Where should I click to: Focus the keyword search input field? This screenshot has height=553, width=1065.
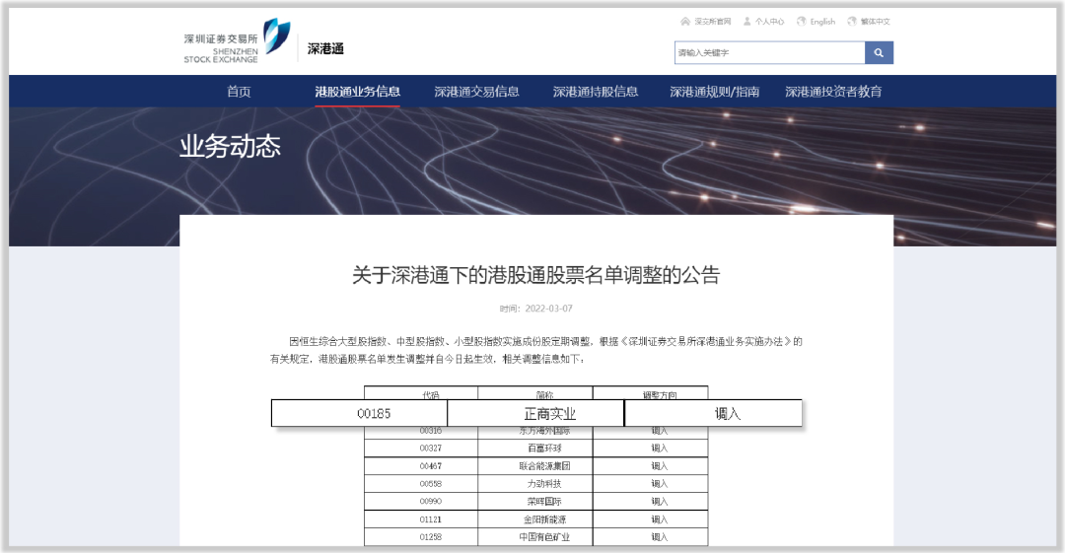(769, 53)
